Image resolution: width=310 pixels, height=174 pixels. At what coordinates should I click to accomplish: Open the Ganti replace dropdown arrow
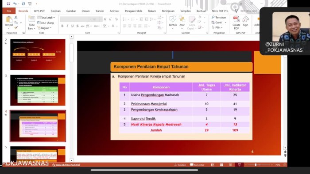click(x=225, y=23)
